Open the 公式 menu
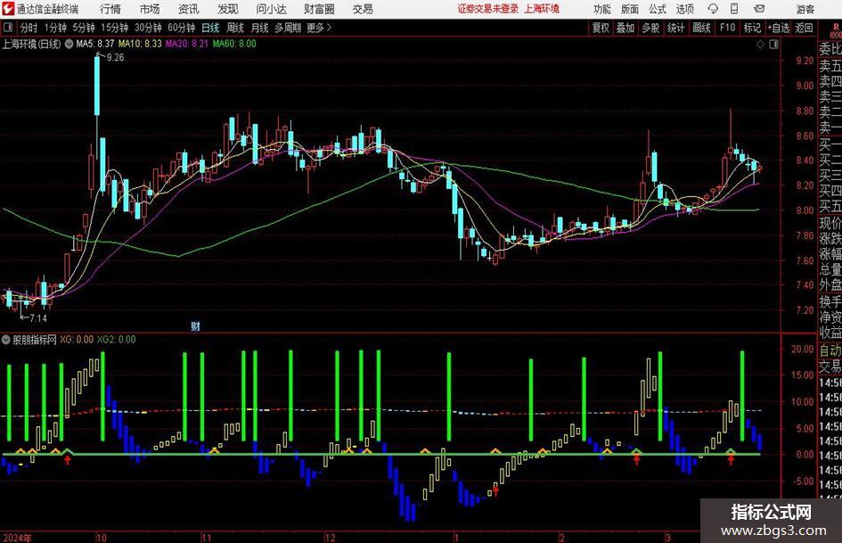This screenshot has width=842, height=543. point(658,9)
